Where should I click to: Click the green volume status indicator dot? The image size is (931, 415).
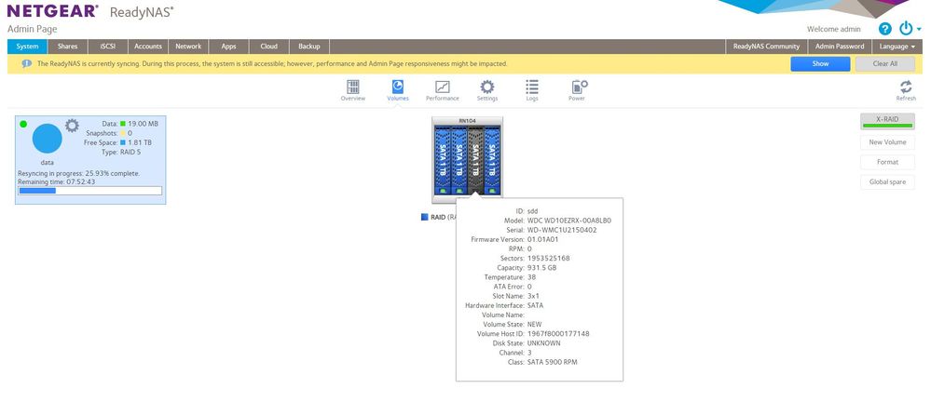click(x=23, y=124)
